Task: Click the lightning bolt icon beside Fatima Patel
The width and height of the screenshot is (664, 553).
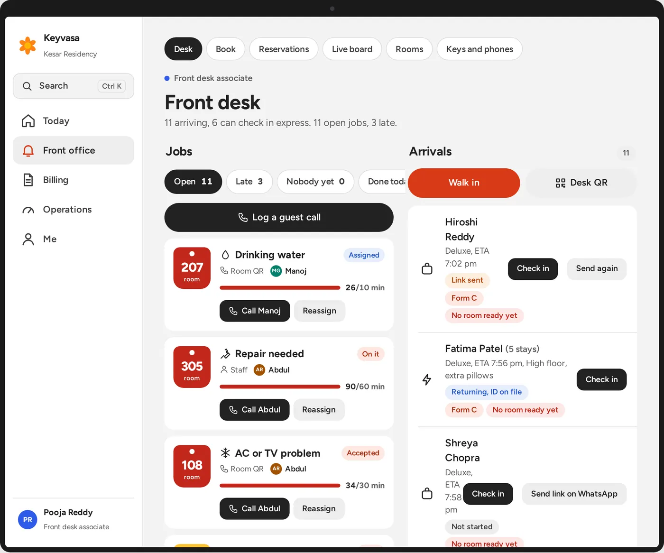Action: [427, 379]
